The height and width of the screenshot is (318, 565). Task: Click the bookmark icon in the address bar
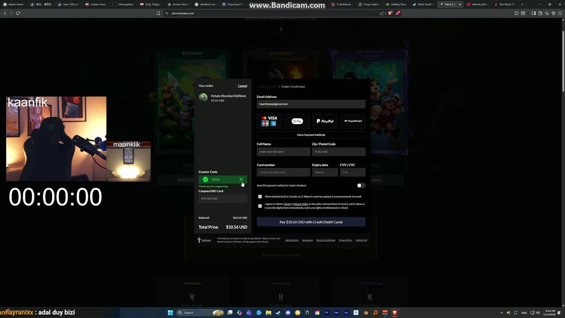click(x=158, y=13)
